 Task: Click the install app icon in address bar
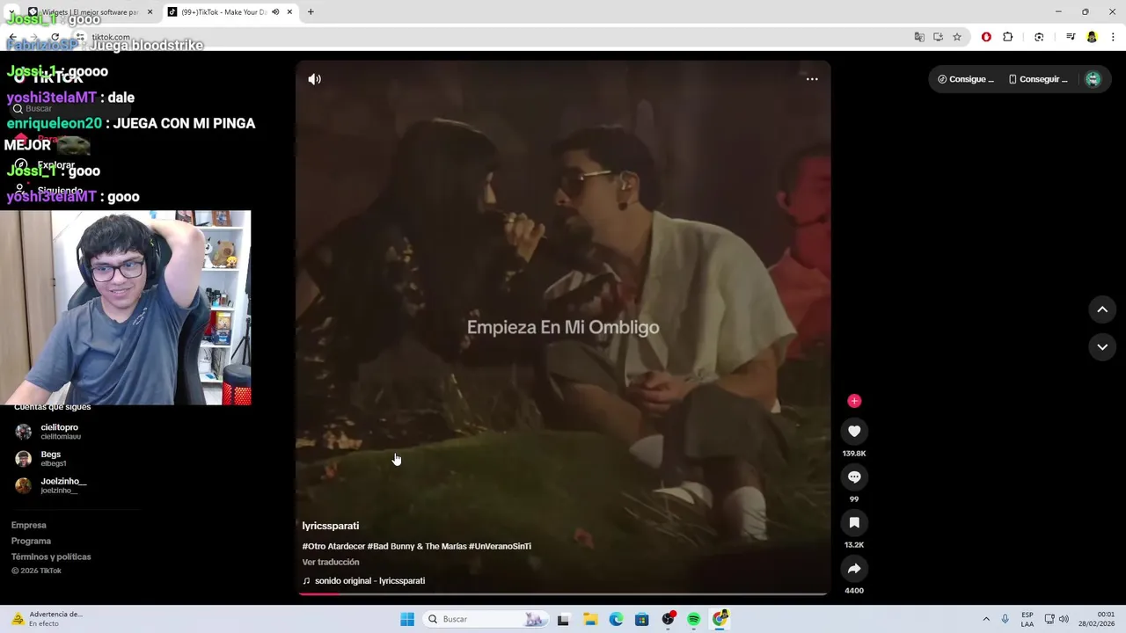(939, 37)
